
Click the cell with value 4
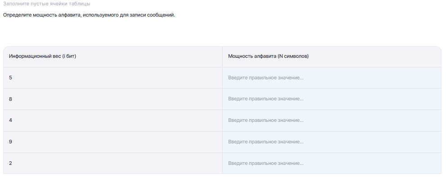point(113,121)
